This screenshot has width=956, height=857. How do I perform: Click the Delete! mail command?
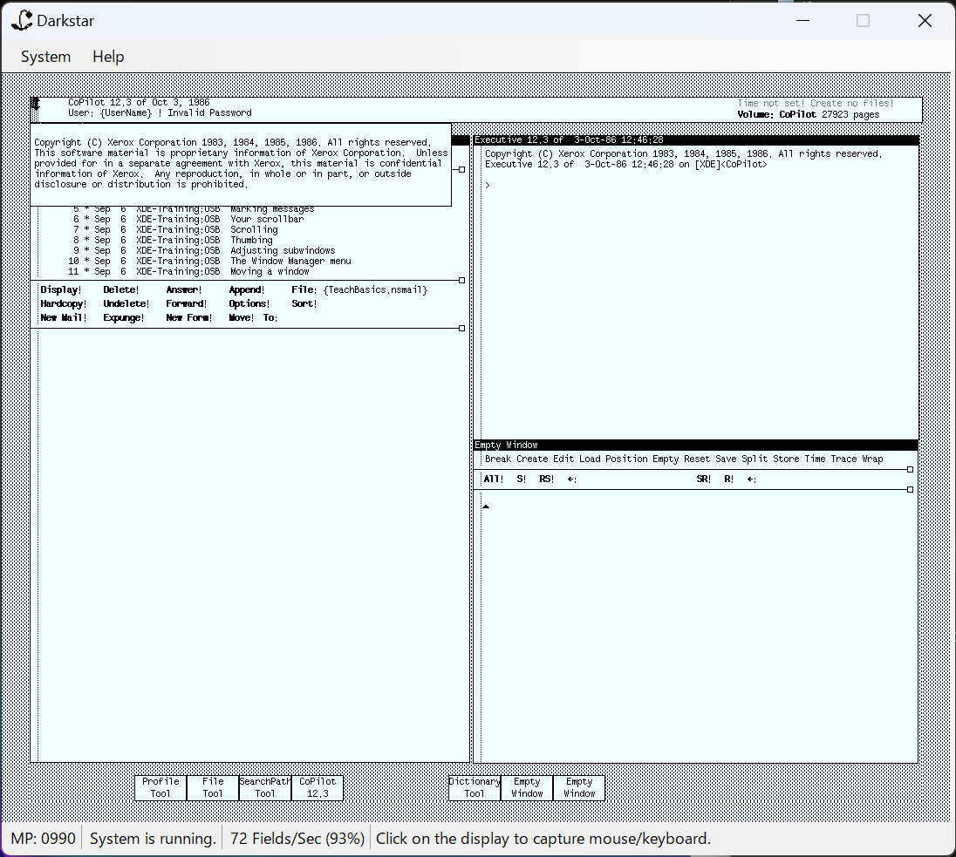(120, 290)
